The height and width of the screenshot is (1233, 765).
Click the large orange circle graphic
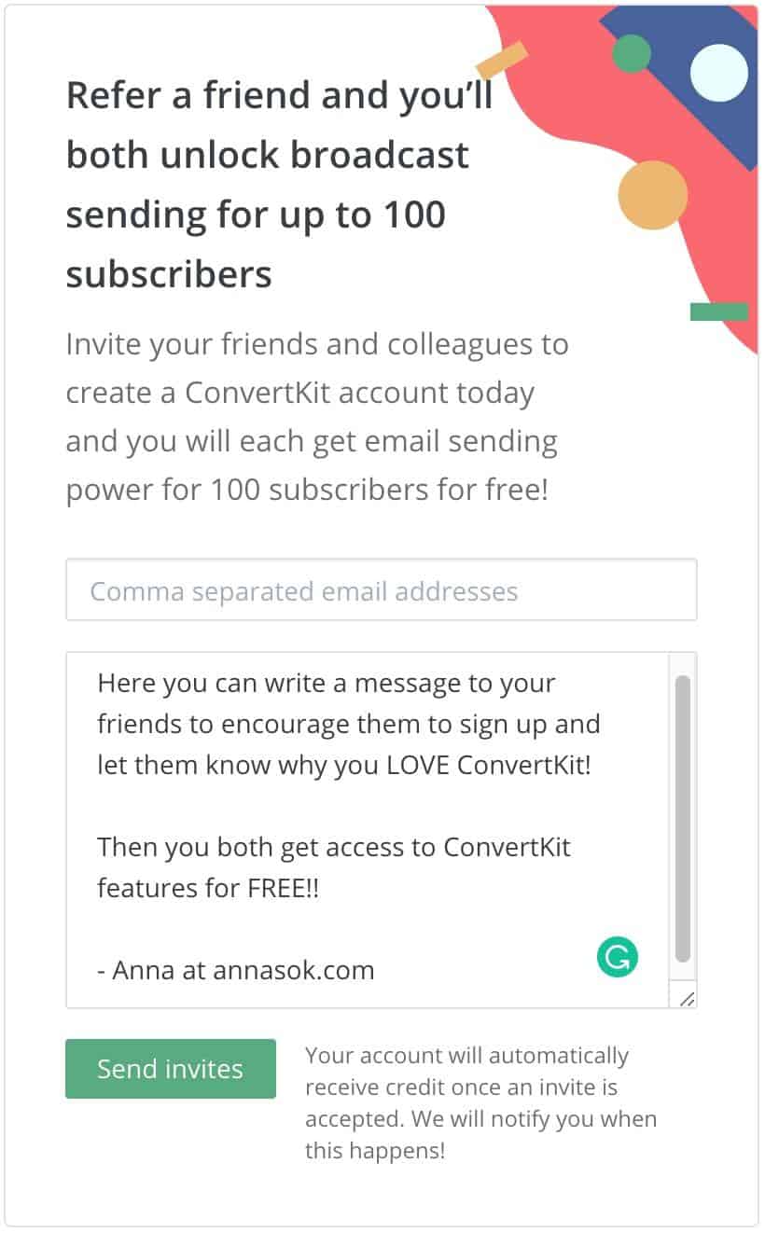click(x=652, y=195)
